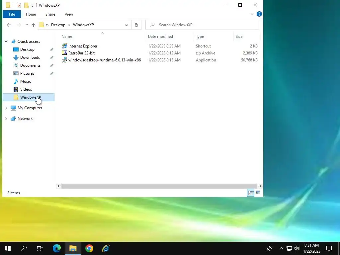Screen dimensions: 340x255
Task: Go back with the Back arrow
Action: (x=9, y=25)
